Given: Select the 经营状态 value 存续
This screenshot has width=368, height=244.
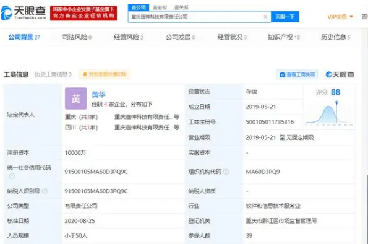Looking at the screenshot, I should coord(251,92).
